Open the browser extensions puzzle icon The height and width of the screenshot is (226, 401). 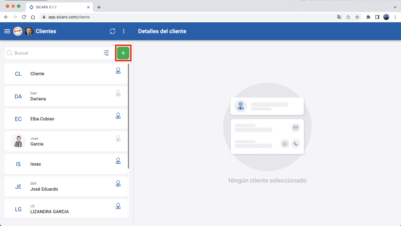coord(368,17)
